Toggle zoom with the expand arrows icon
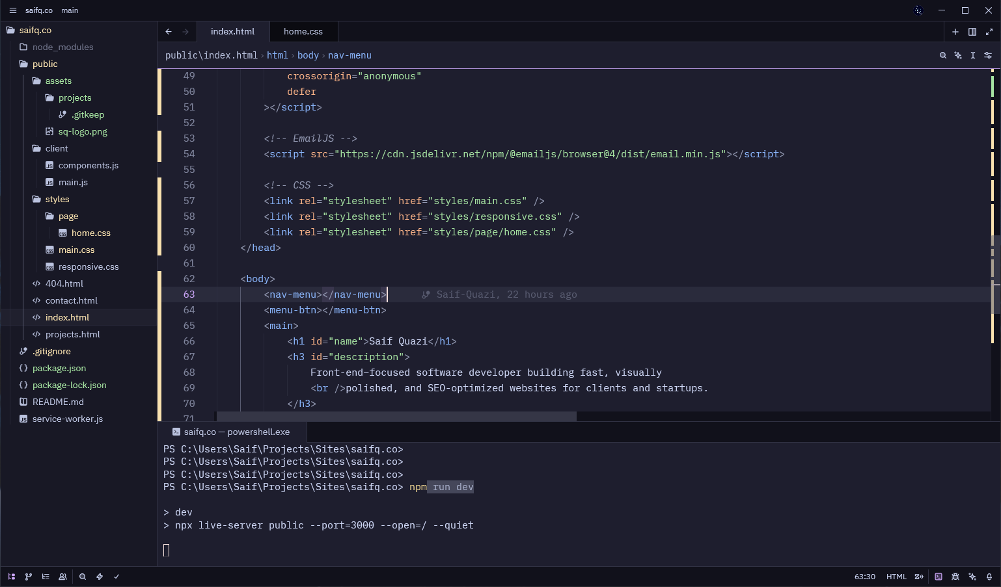1001x587 pixels. (989, 32)
